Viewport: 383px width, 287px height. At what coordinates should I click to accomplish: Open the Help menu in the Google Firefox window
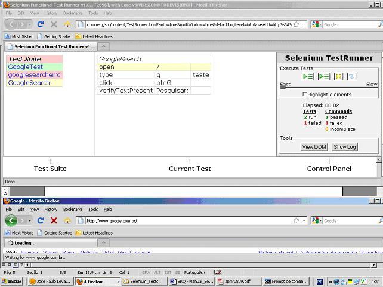[107, 209]
